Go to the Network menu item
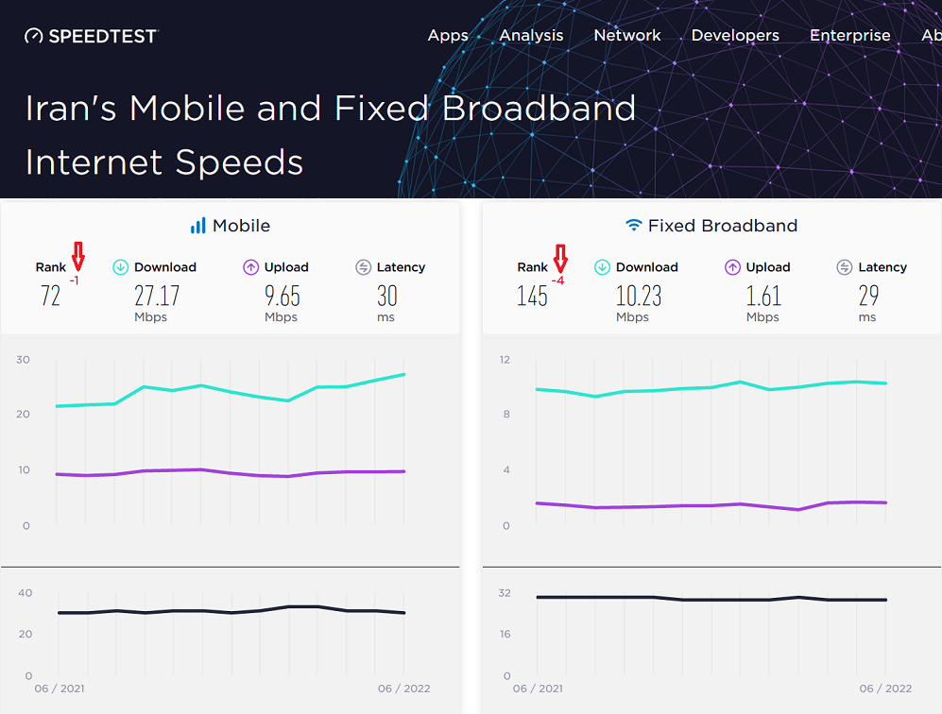Screen dimensions: 942x714 tap(627, 35)
